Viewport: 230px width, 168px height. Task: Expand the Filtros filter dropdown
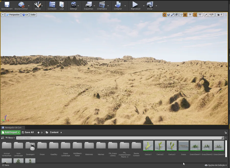[x=10, y=138]
